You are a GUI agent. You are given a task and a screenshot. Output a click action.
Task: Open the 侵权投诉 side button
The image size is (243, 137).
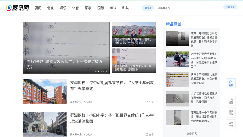(231, 113)
